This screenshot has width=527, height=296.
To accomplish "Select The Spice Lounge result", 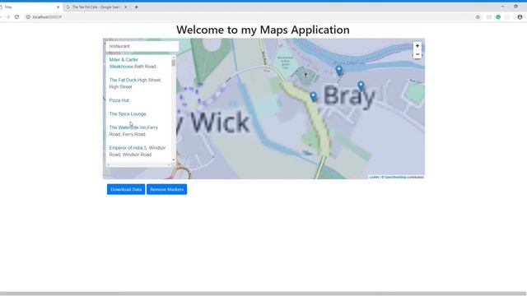I will click(x=128, y=114).
